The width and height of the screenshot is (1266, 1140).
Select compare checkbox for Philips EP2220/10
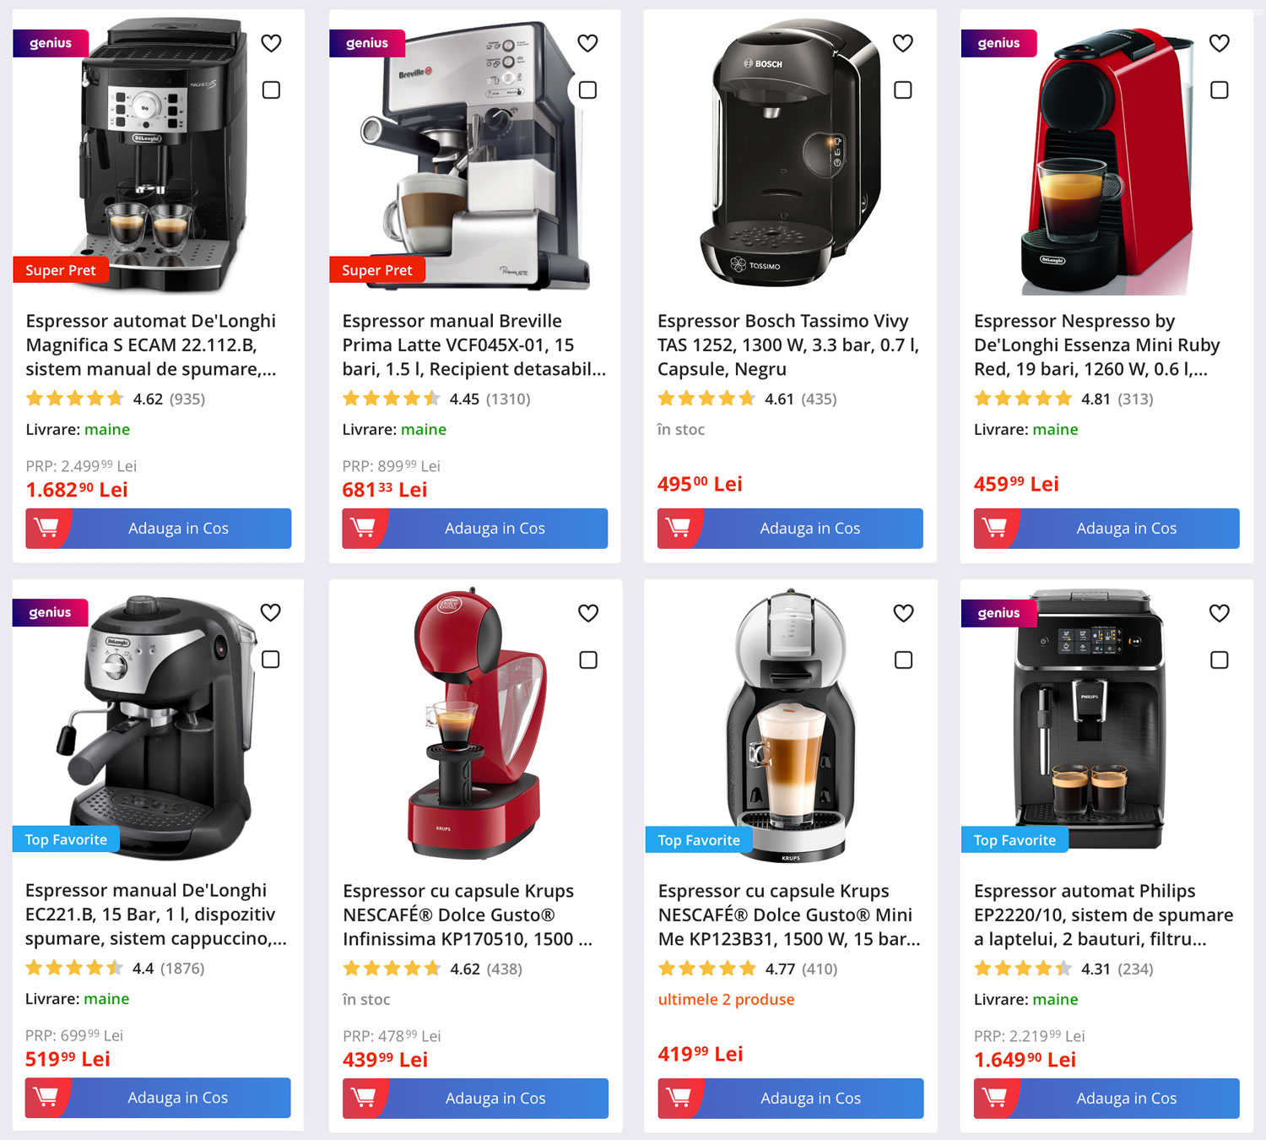coord(1220,660)
